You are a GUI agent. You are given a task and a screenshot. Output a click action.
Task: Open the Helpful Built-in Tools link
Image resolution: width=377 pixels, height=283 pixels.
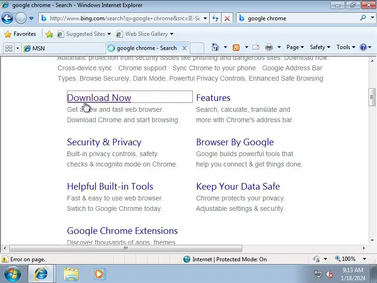[110, 186]
